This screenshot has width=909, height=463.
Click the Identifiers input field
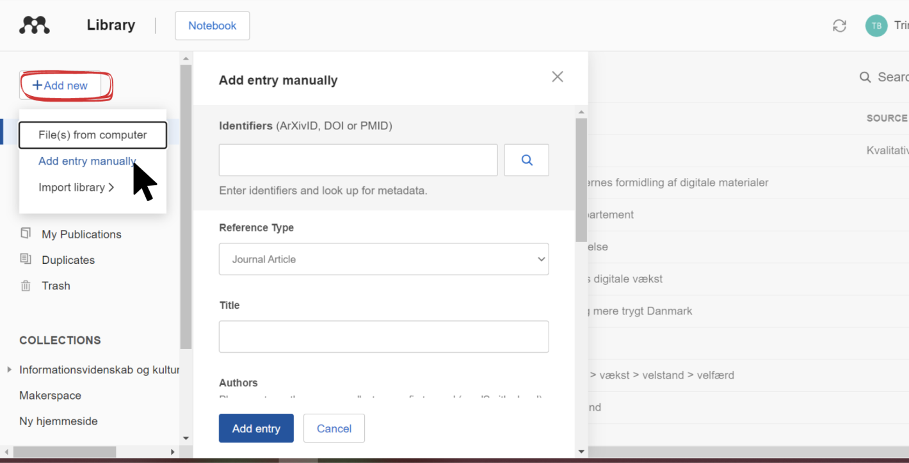pyautogui.click(x=358, y=160)
